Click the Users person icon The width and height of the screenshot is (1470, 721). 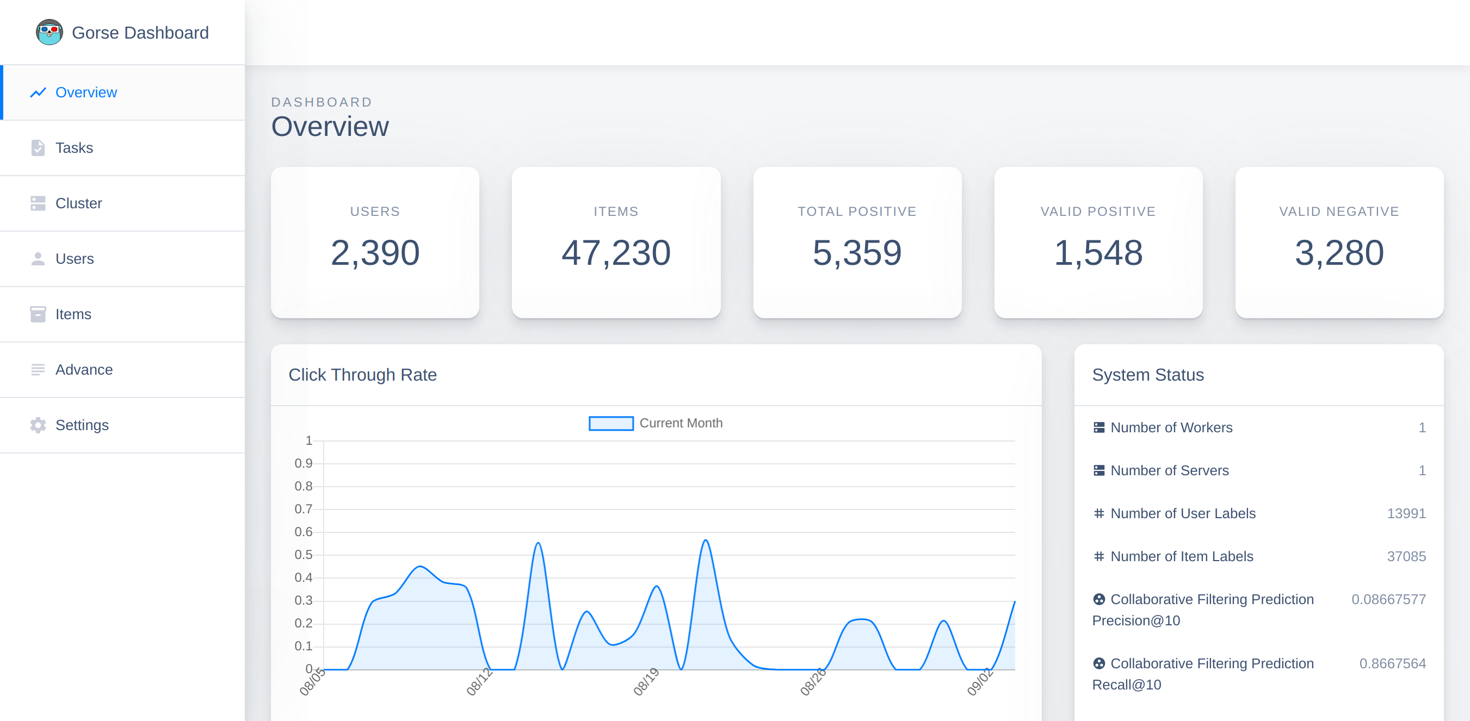point(38,259)
